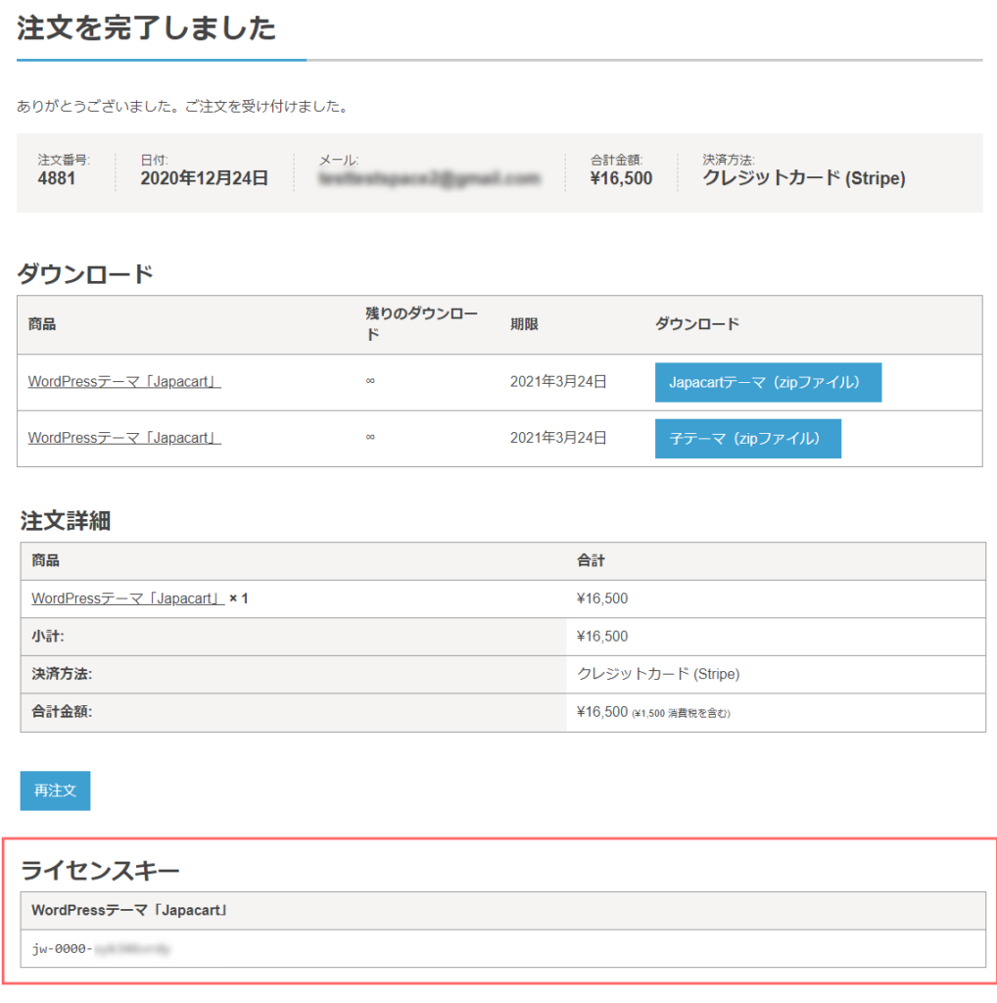Click the メール: label
The image size is (997, 1003).
coord(339,160)
